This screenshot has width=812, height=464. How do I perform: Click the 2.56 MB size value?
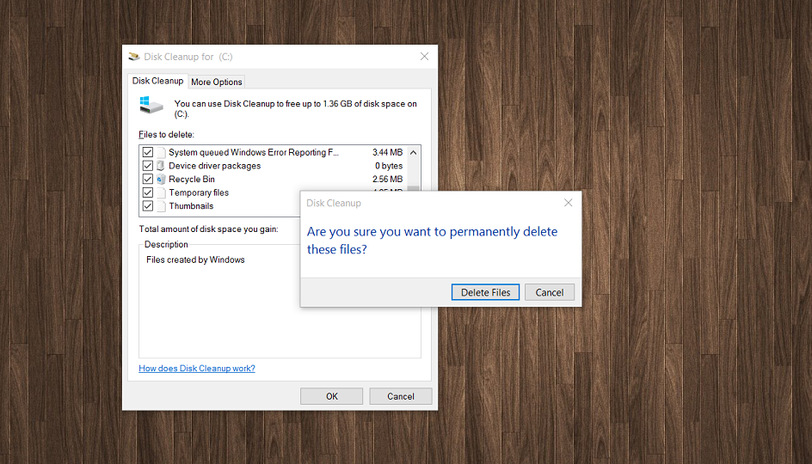point(387,179)
